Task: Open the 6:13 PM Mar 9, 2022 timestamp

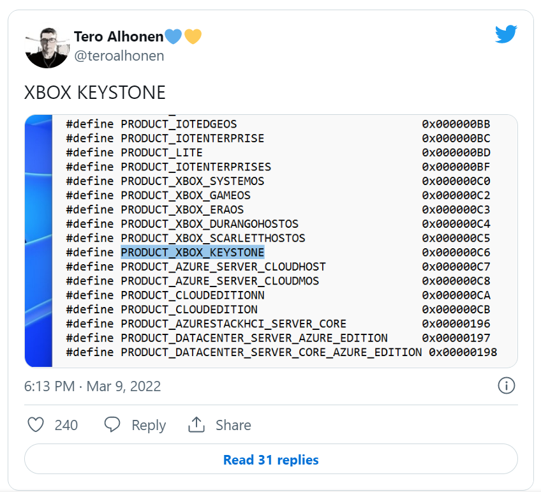Action: coord(93,386)
